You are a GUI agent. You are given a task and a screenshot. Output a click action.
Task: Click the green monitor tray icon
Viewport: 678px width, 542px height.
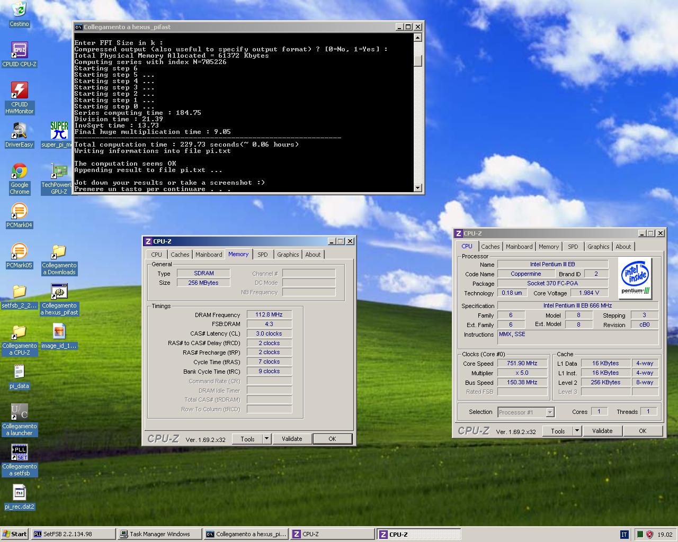[640, 535]
